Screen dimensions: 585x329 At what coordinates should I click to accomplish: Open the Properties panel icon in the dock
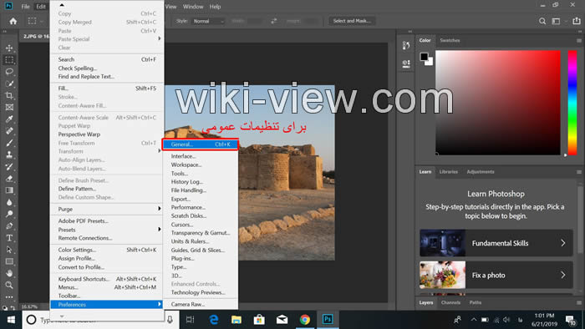(406, 63)
